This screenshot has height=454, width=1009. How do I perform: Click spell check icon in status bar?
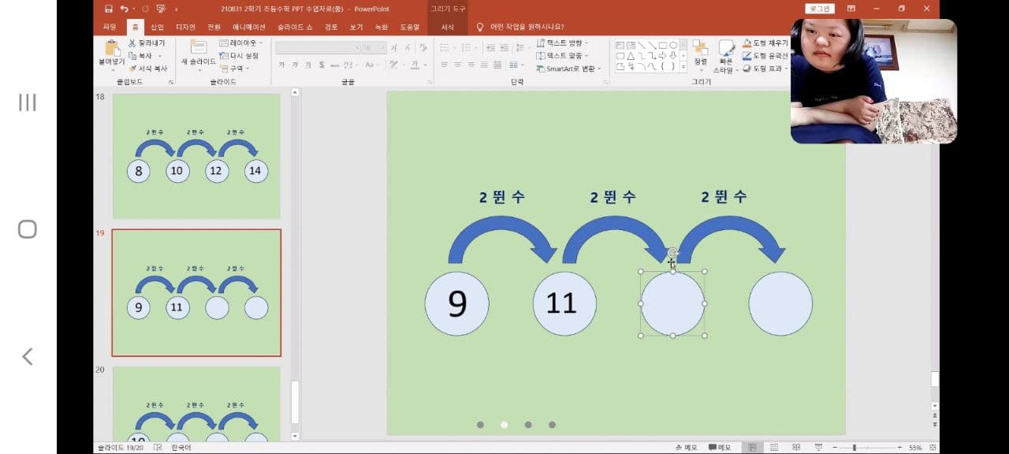click(x=158, y=447)
